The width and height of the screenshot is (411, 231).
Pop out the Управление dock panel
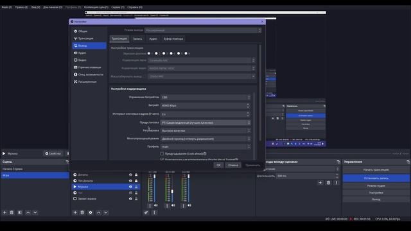(408, 162)
